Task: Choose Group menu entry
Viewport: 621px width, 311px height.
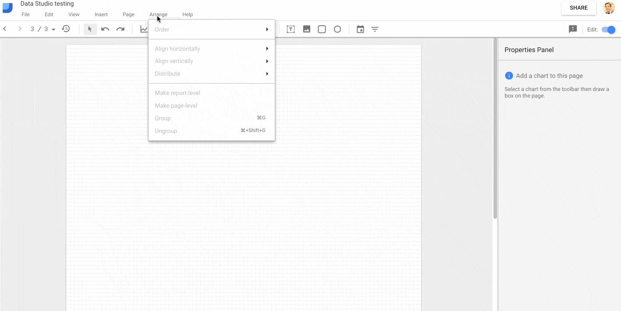Action: coord(212,118)
